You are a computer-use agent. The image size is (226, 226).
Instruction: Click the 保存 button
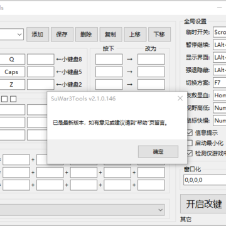coord(62,35)
